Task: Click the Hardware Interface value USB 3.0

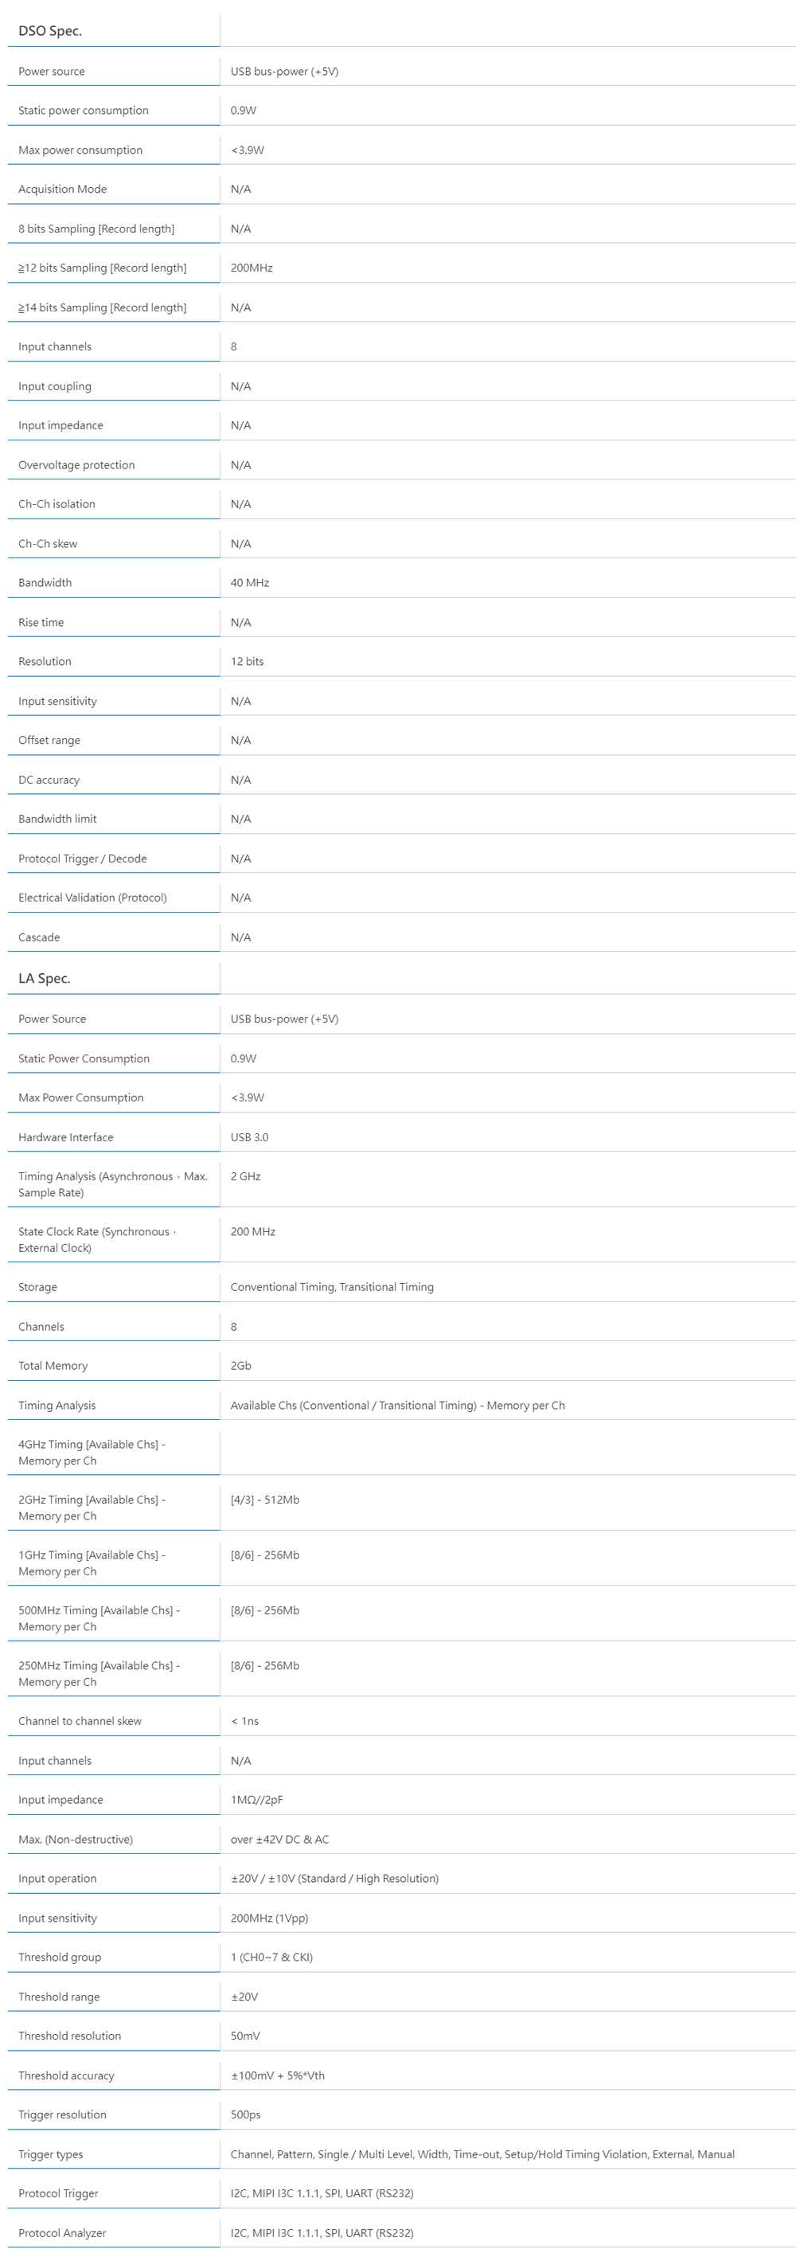Action: pos(249,1137)
